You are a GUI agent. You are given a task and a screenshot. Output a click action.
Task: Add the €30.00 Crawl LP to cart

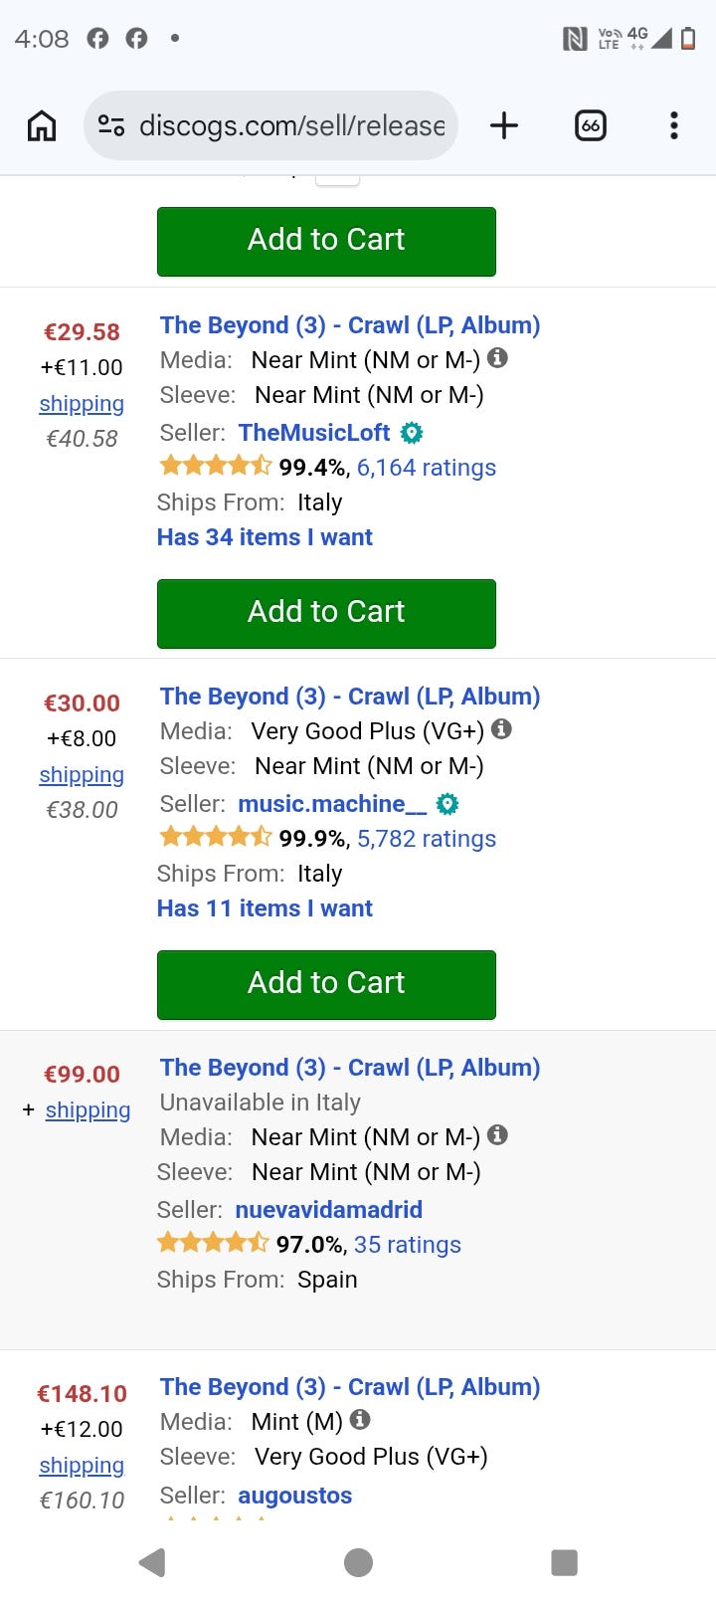tap(326, 984)
